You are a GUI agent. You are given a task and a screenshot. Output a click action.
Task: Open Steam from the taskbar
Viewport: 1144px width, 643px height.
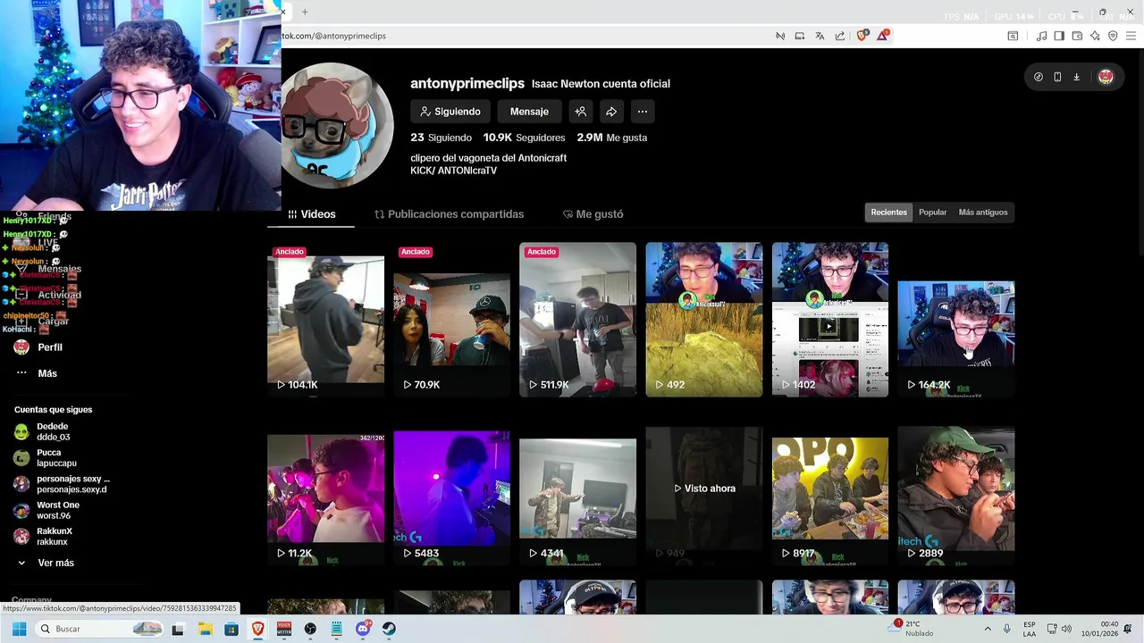coord(389,629)
